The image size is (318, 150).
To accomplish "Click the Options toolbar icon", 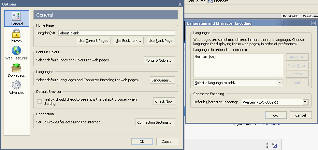I will 210,1.
